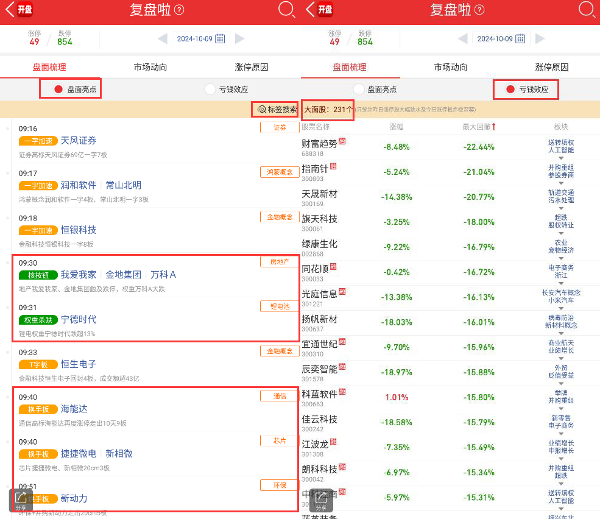Open the 标签搜索 tag search button

(277, 110)
